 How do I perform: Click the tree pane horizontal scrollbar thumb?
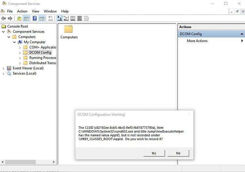tap(21, 162)
